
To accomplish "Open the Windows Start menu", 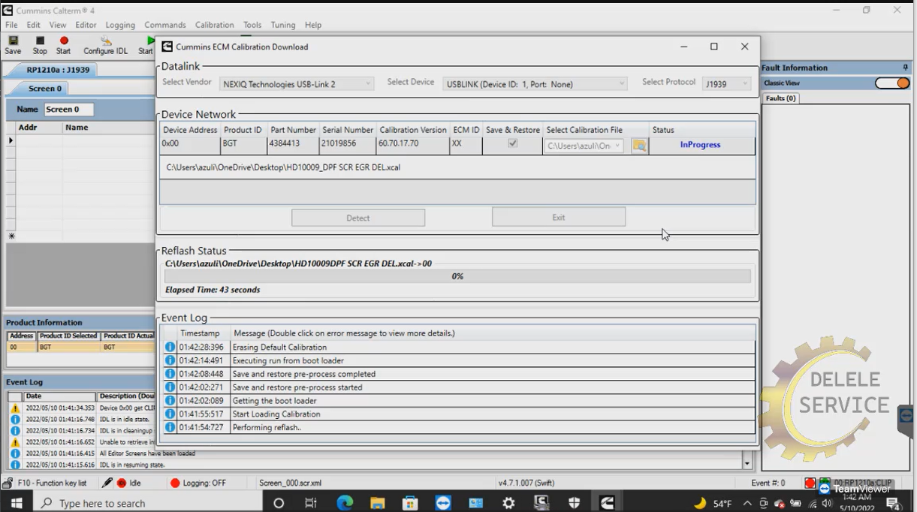I will (16, 503).
